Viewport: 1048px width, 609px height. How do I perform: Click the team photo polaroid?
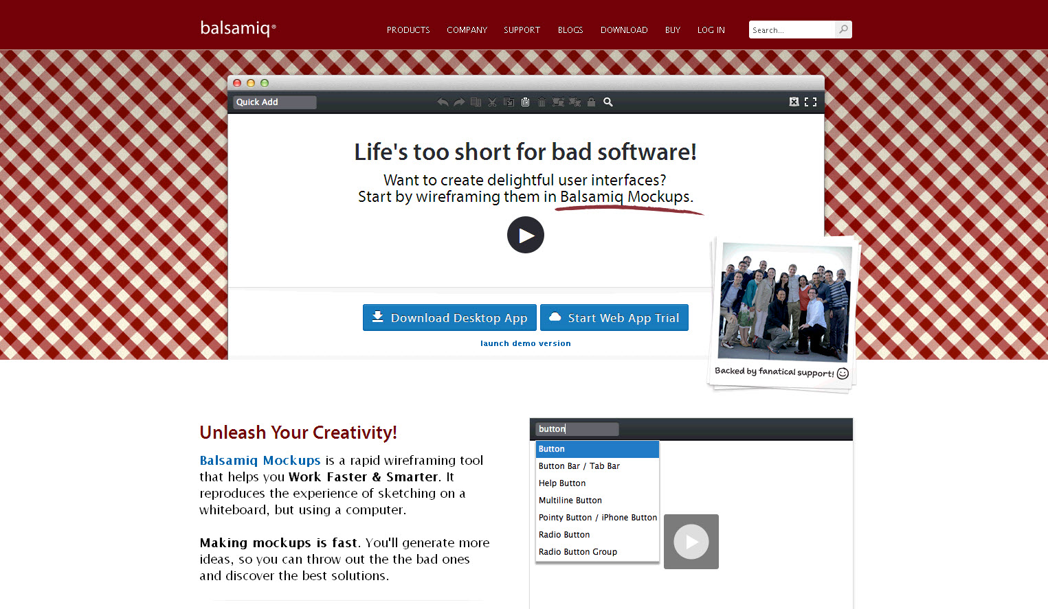pos(783,302)
